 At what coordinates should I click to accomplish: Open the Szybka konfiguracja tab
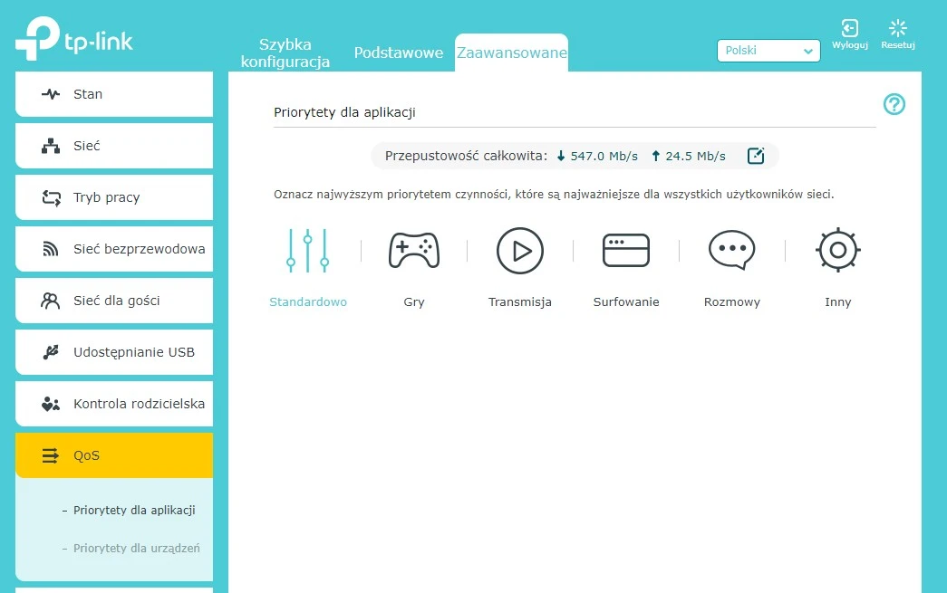point(285,53)
